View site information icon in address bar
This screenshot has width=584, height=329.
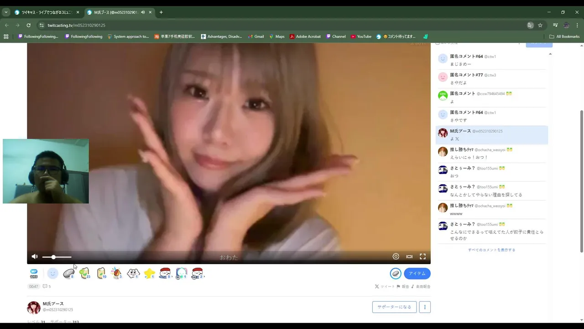pyautogui.click(x=42, y=25)
